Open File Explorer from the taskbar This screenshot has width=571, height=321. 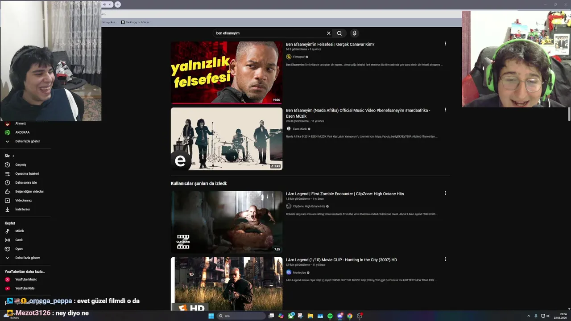(310, 316)
